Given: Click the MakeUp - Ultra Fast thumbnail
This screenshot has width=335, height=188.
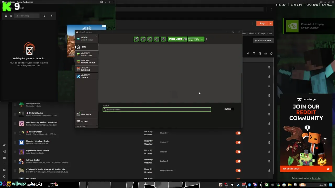Looking at the screenshot, I should [21, 143].
